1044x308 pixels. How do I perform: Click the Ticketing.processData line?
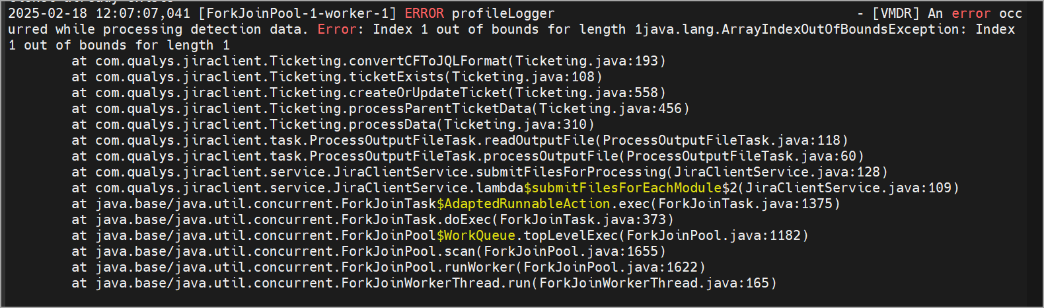(x=333, y=124)
